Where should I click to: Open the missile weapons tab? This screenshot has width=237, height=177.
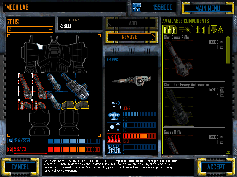(x=201, y=29)
